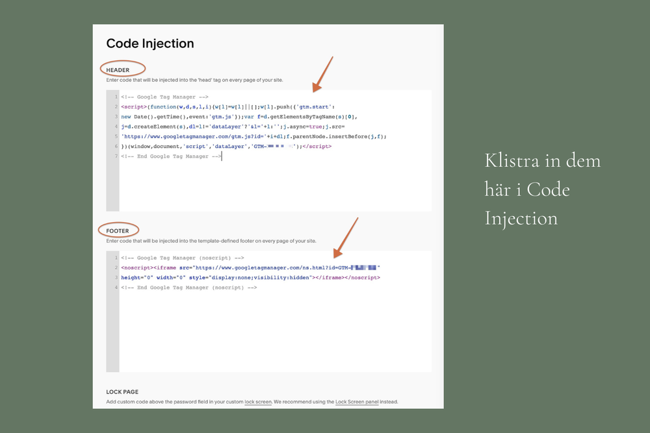The width and height of the screenshot is (650, 433).
Task: Click header line starting '<script>(function(w,d,s,l,i)'
Action: click(228, 107)
